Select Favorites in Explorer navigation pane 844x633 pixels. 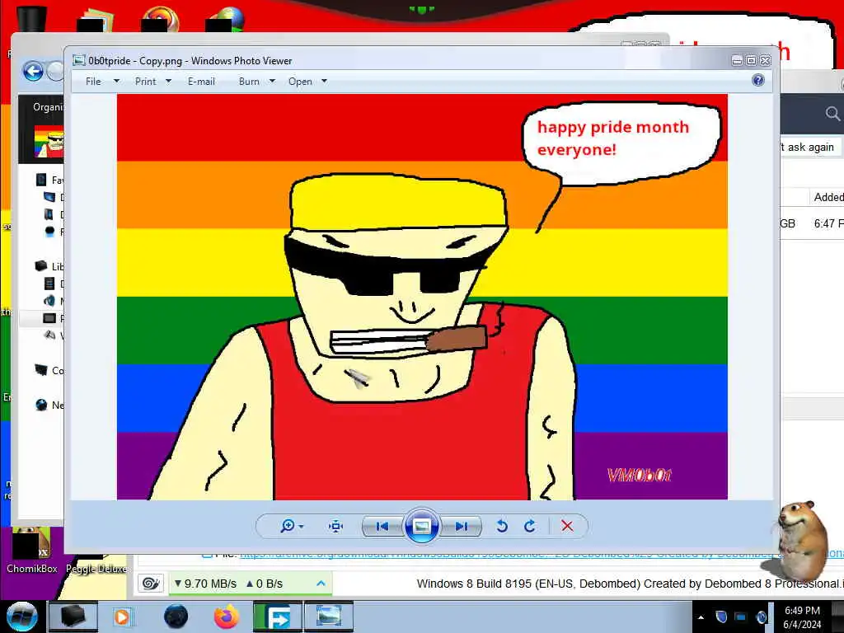pyautogui.click(x=49, y=180)
